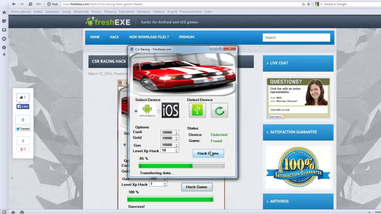Viewport: 381px width, 214px height.
Task: Click Pomoc in the navigation bar
Action: pyautogui.click(x=96, y=12)
